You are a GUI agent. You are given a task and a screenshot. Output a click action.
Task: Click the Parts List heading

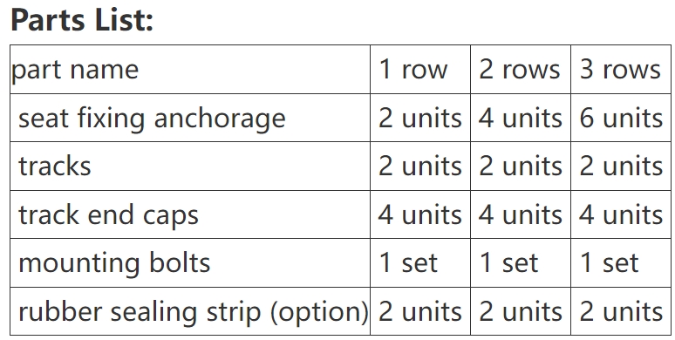[82, 20]
